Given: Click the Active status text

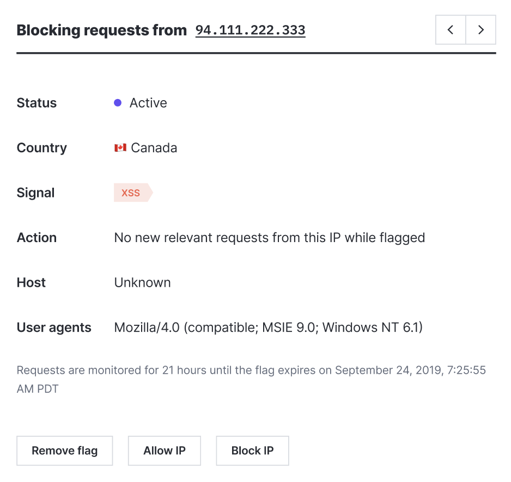Looking at the screenshot, I should (148, 103).
